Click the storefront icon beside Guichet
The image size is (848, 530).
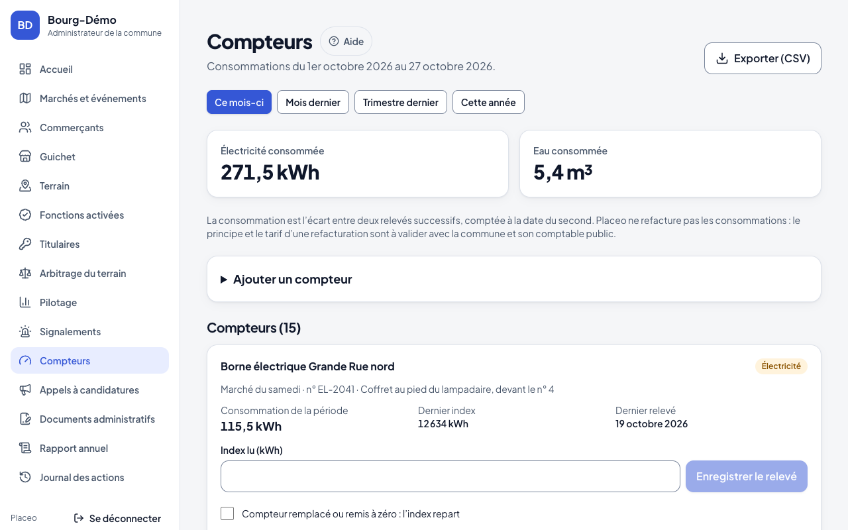point(25,157)
